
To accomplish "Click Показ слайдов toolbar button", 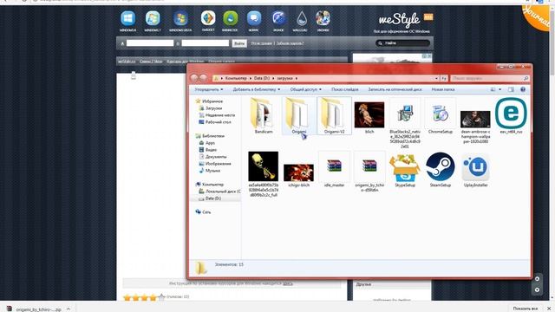I will [345, 89].
